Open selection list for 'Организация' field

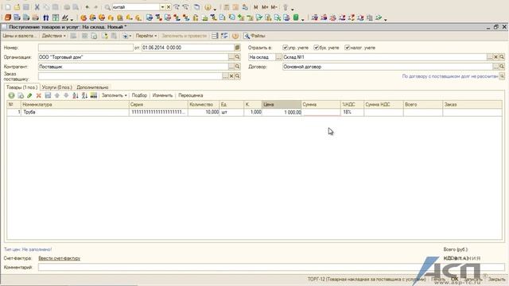(231, 57)
